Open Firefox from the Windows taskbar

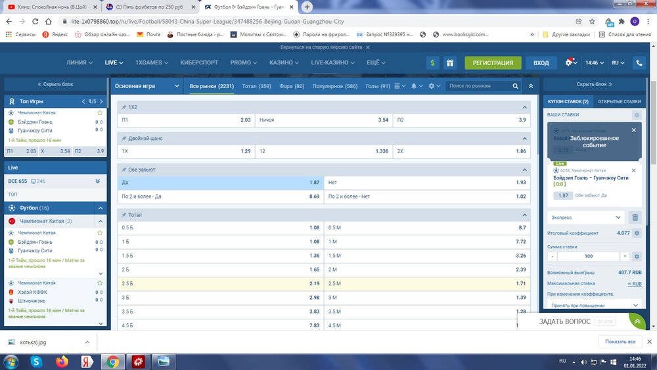(x=62, y=361)
